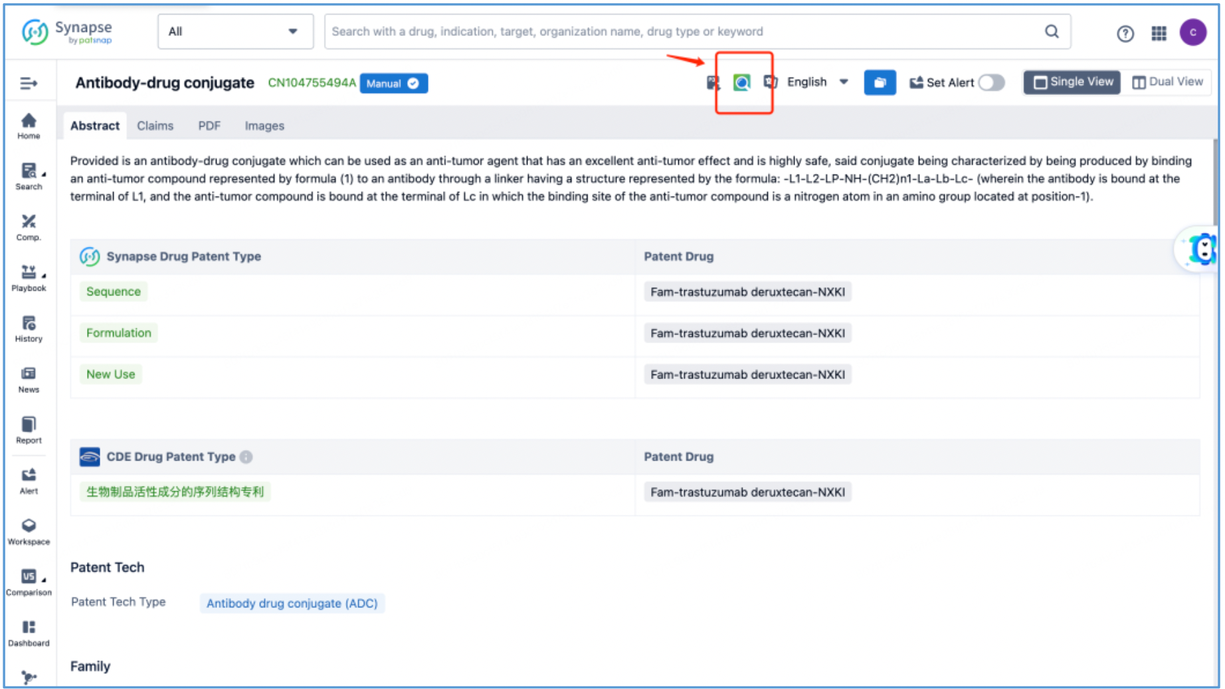
Task: Open Search in the sidebar
Action: click(x=29, y=177)
